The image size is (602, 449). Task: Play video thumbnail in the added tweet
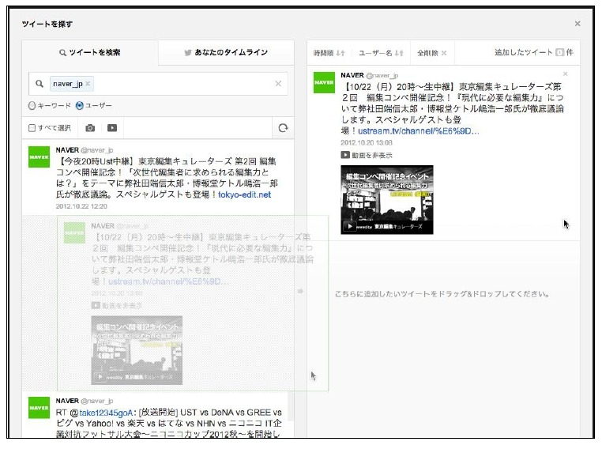coord(386,200)
